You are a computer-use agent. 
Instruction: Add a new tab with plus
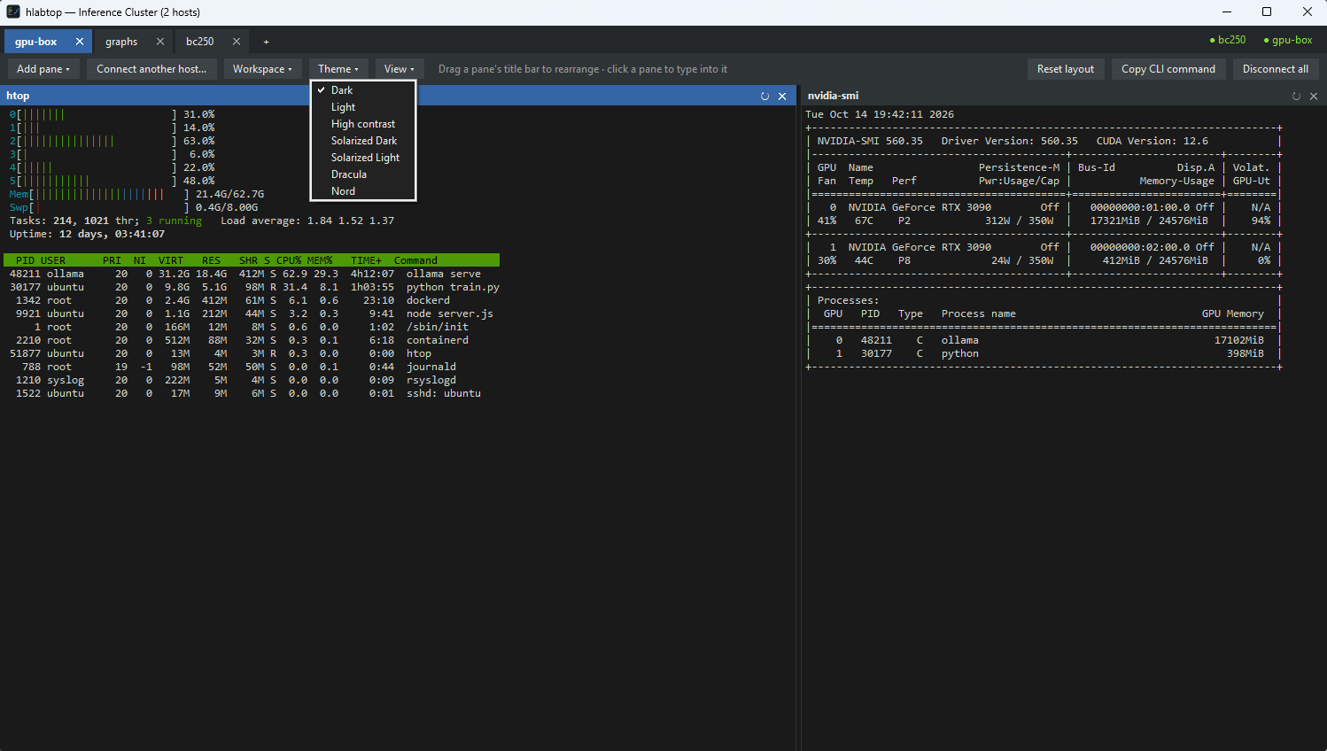point(266,42)
